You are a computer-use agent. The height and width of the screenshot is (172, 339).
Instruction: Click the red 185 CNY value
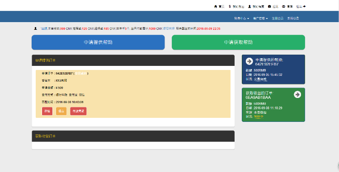tap(106, 28)
